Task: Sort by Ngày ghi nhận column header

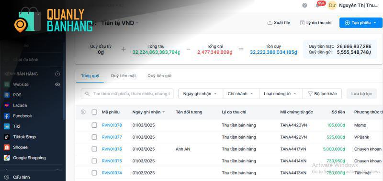Action: pyautogui.click(x=148, y=112)
